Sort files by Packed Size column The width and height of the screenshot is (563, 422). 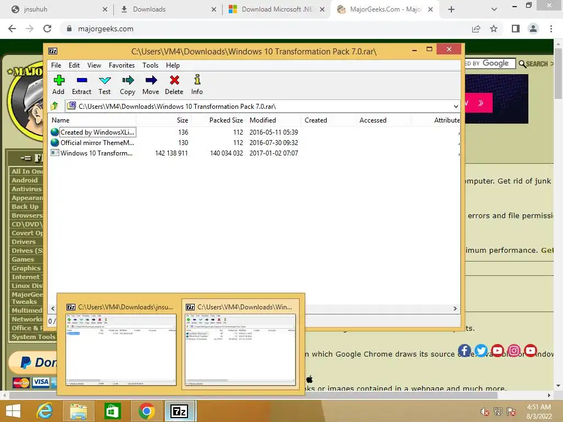click(x=219, y=120)
